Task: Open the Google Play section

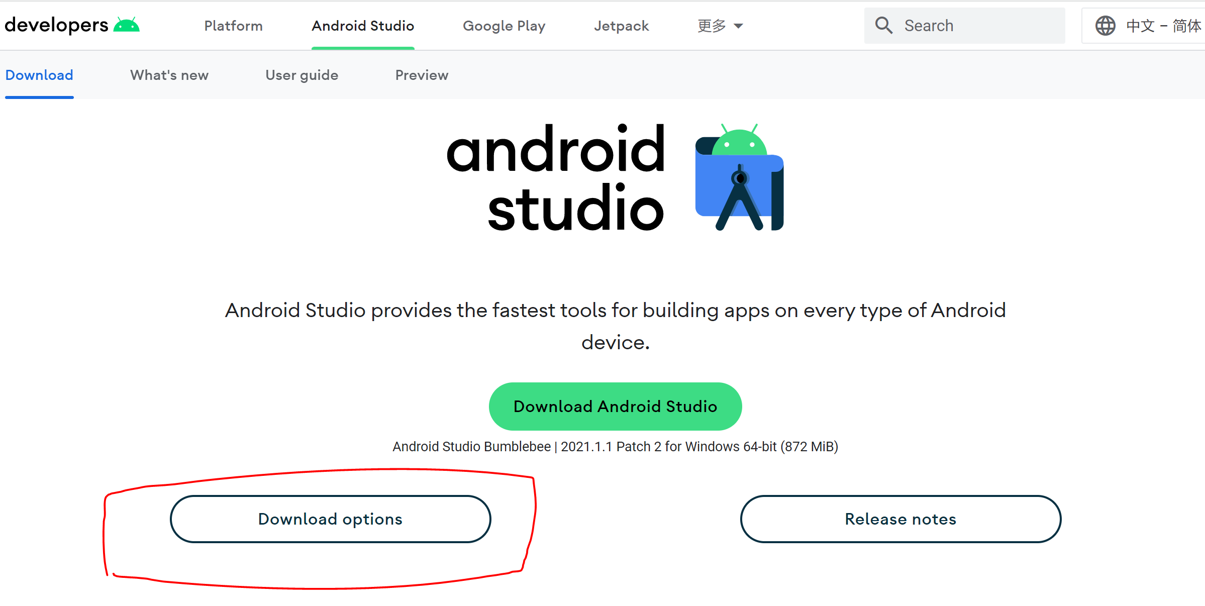Action: click(504, 25)
